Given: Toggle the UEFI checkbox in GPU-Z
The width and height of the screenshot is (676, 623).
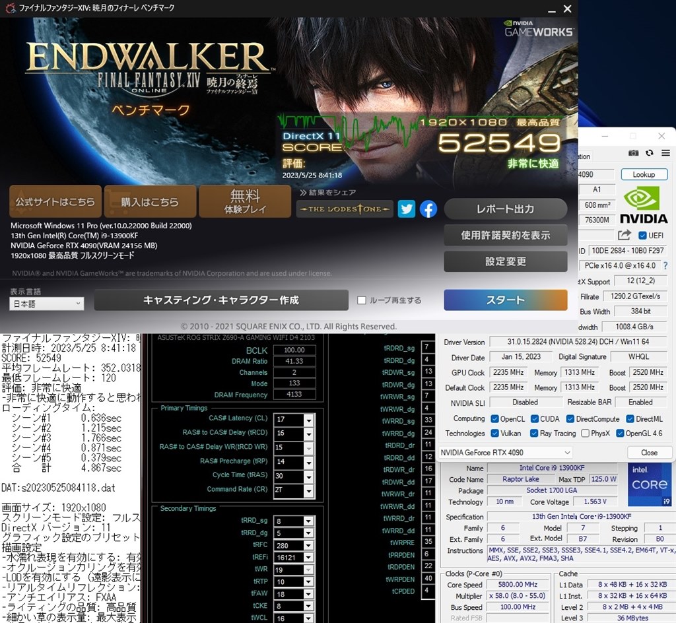Looking at the screenshot, I should [x=642, y=235].
